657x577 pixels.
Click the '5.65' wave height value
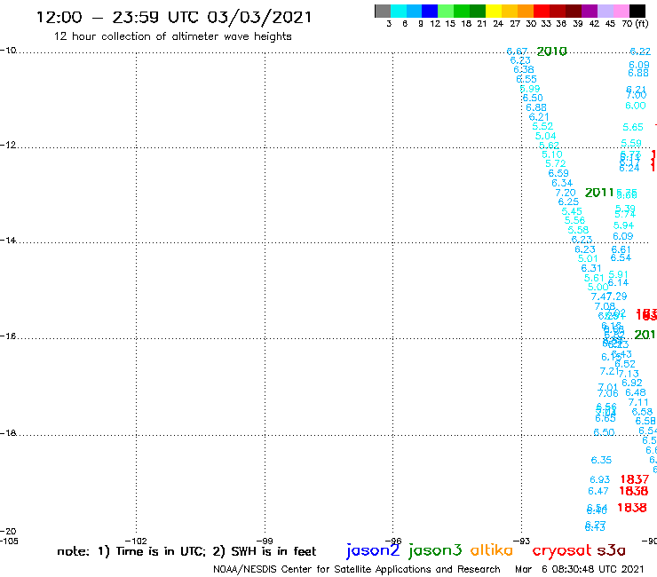click(633, 127)
